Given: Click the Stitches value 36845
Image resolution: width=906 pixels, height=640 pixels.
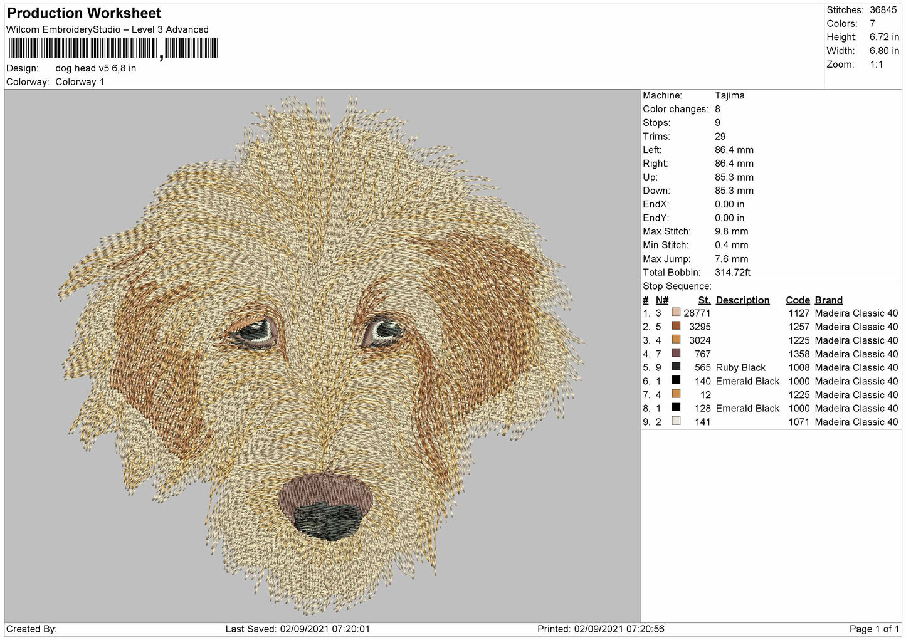Looking at the screenshot, I should tap(883, 10).
